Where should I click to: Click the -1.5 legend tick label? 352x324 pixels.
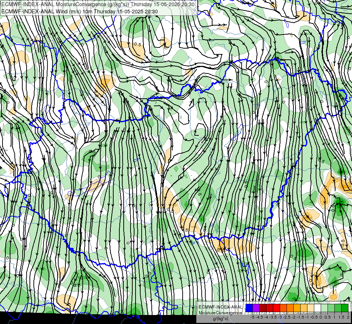[300, 317]
